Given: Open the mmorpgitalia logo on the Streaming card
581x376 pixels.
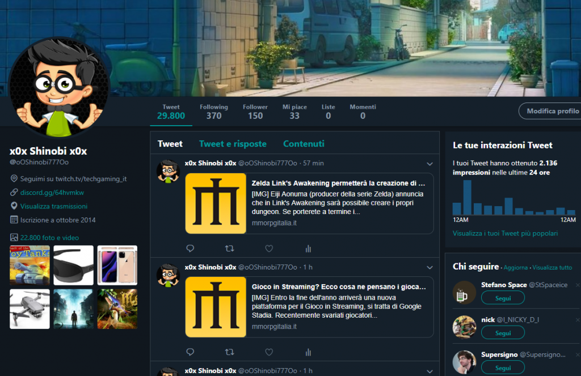Looking at the screenshot, I should tap(216, 307).
